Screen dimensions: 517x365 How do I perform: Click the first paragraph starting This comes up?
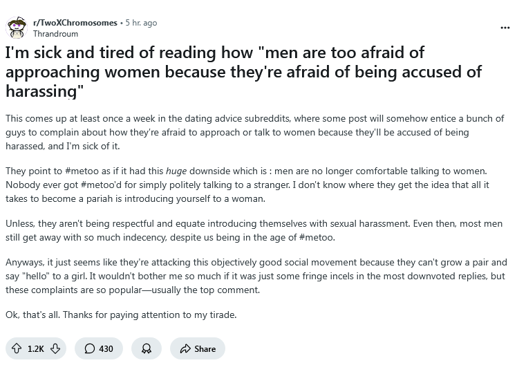(254, 132)
